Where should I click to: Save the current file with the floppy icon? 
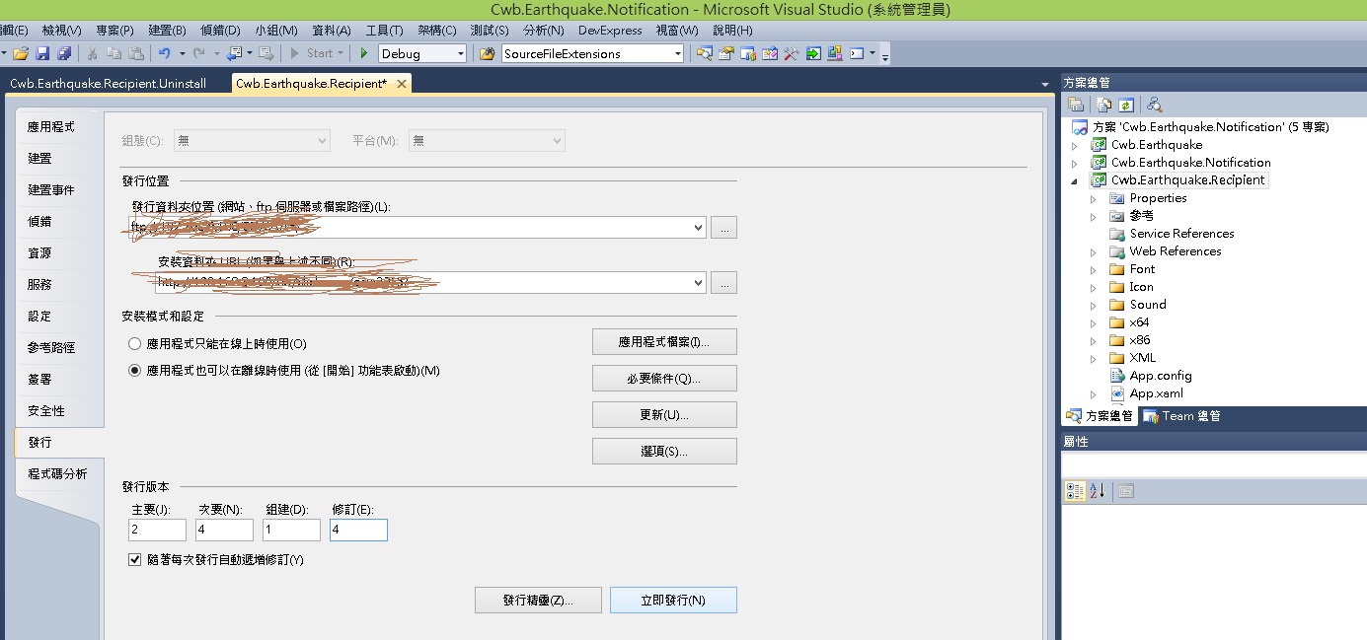coord(43,53)
